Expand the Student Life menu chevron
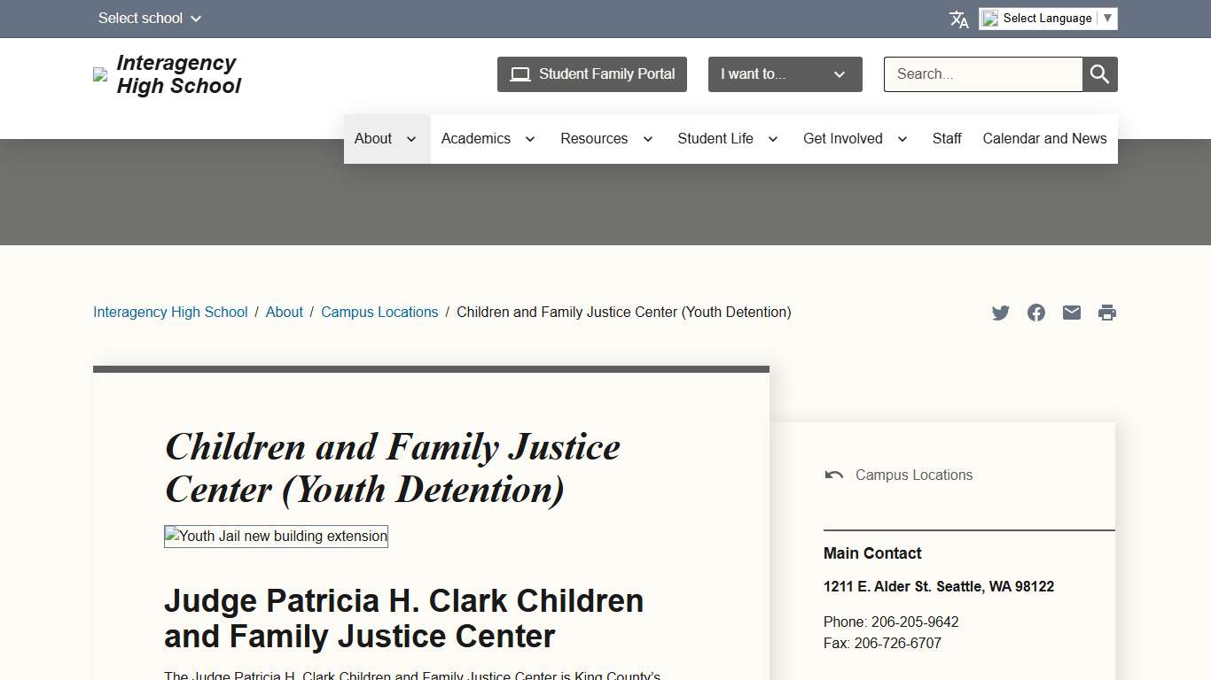Viewport: 1211px width, 680px height. coord(772,139)
